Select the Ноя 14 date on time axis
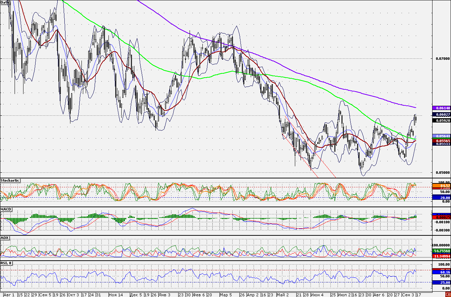Image resolution: width=451 pixels, height=297 pixels. (116, 295)
